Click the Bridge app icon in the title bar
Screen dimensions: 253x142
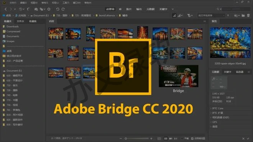tap(4, 3)
